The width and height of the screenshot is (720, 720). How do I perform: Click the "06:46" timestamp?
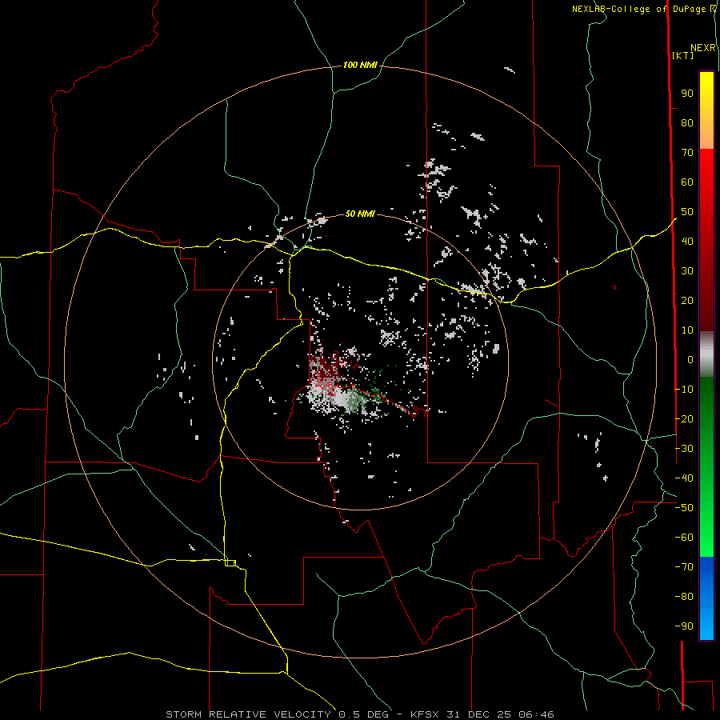click(x=536, y=714)
